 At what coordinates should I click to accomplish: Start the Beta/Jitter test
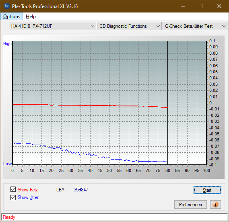click(x=207, y=190)
